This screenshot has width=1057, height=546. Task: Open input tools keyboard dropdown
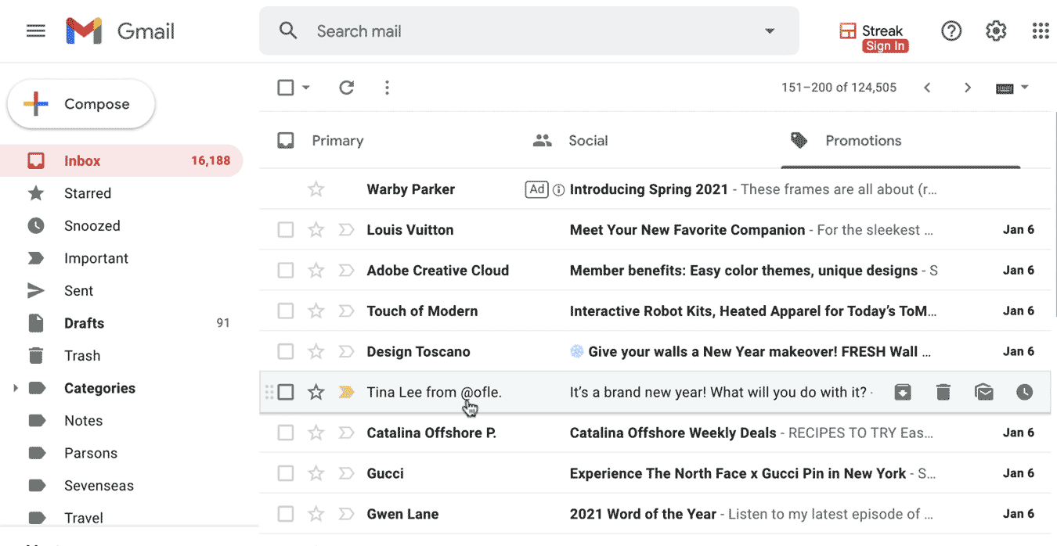tap(1012, 88)
